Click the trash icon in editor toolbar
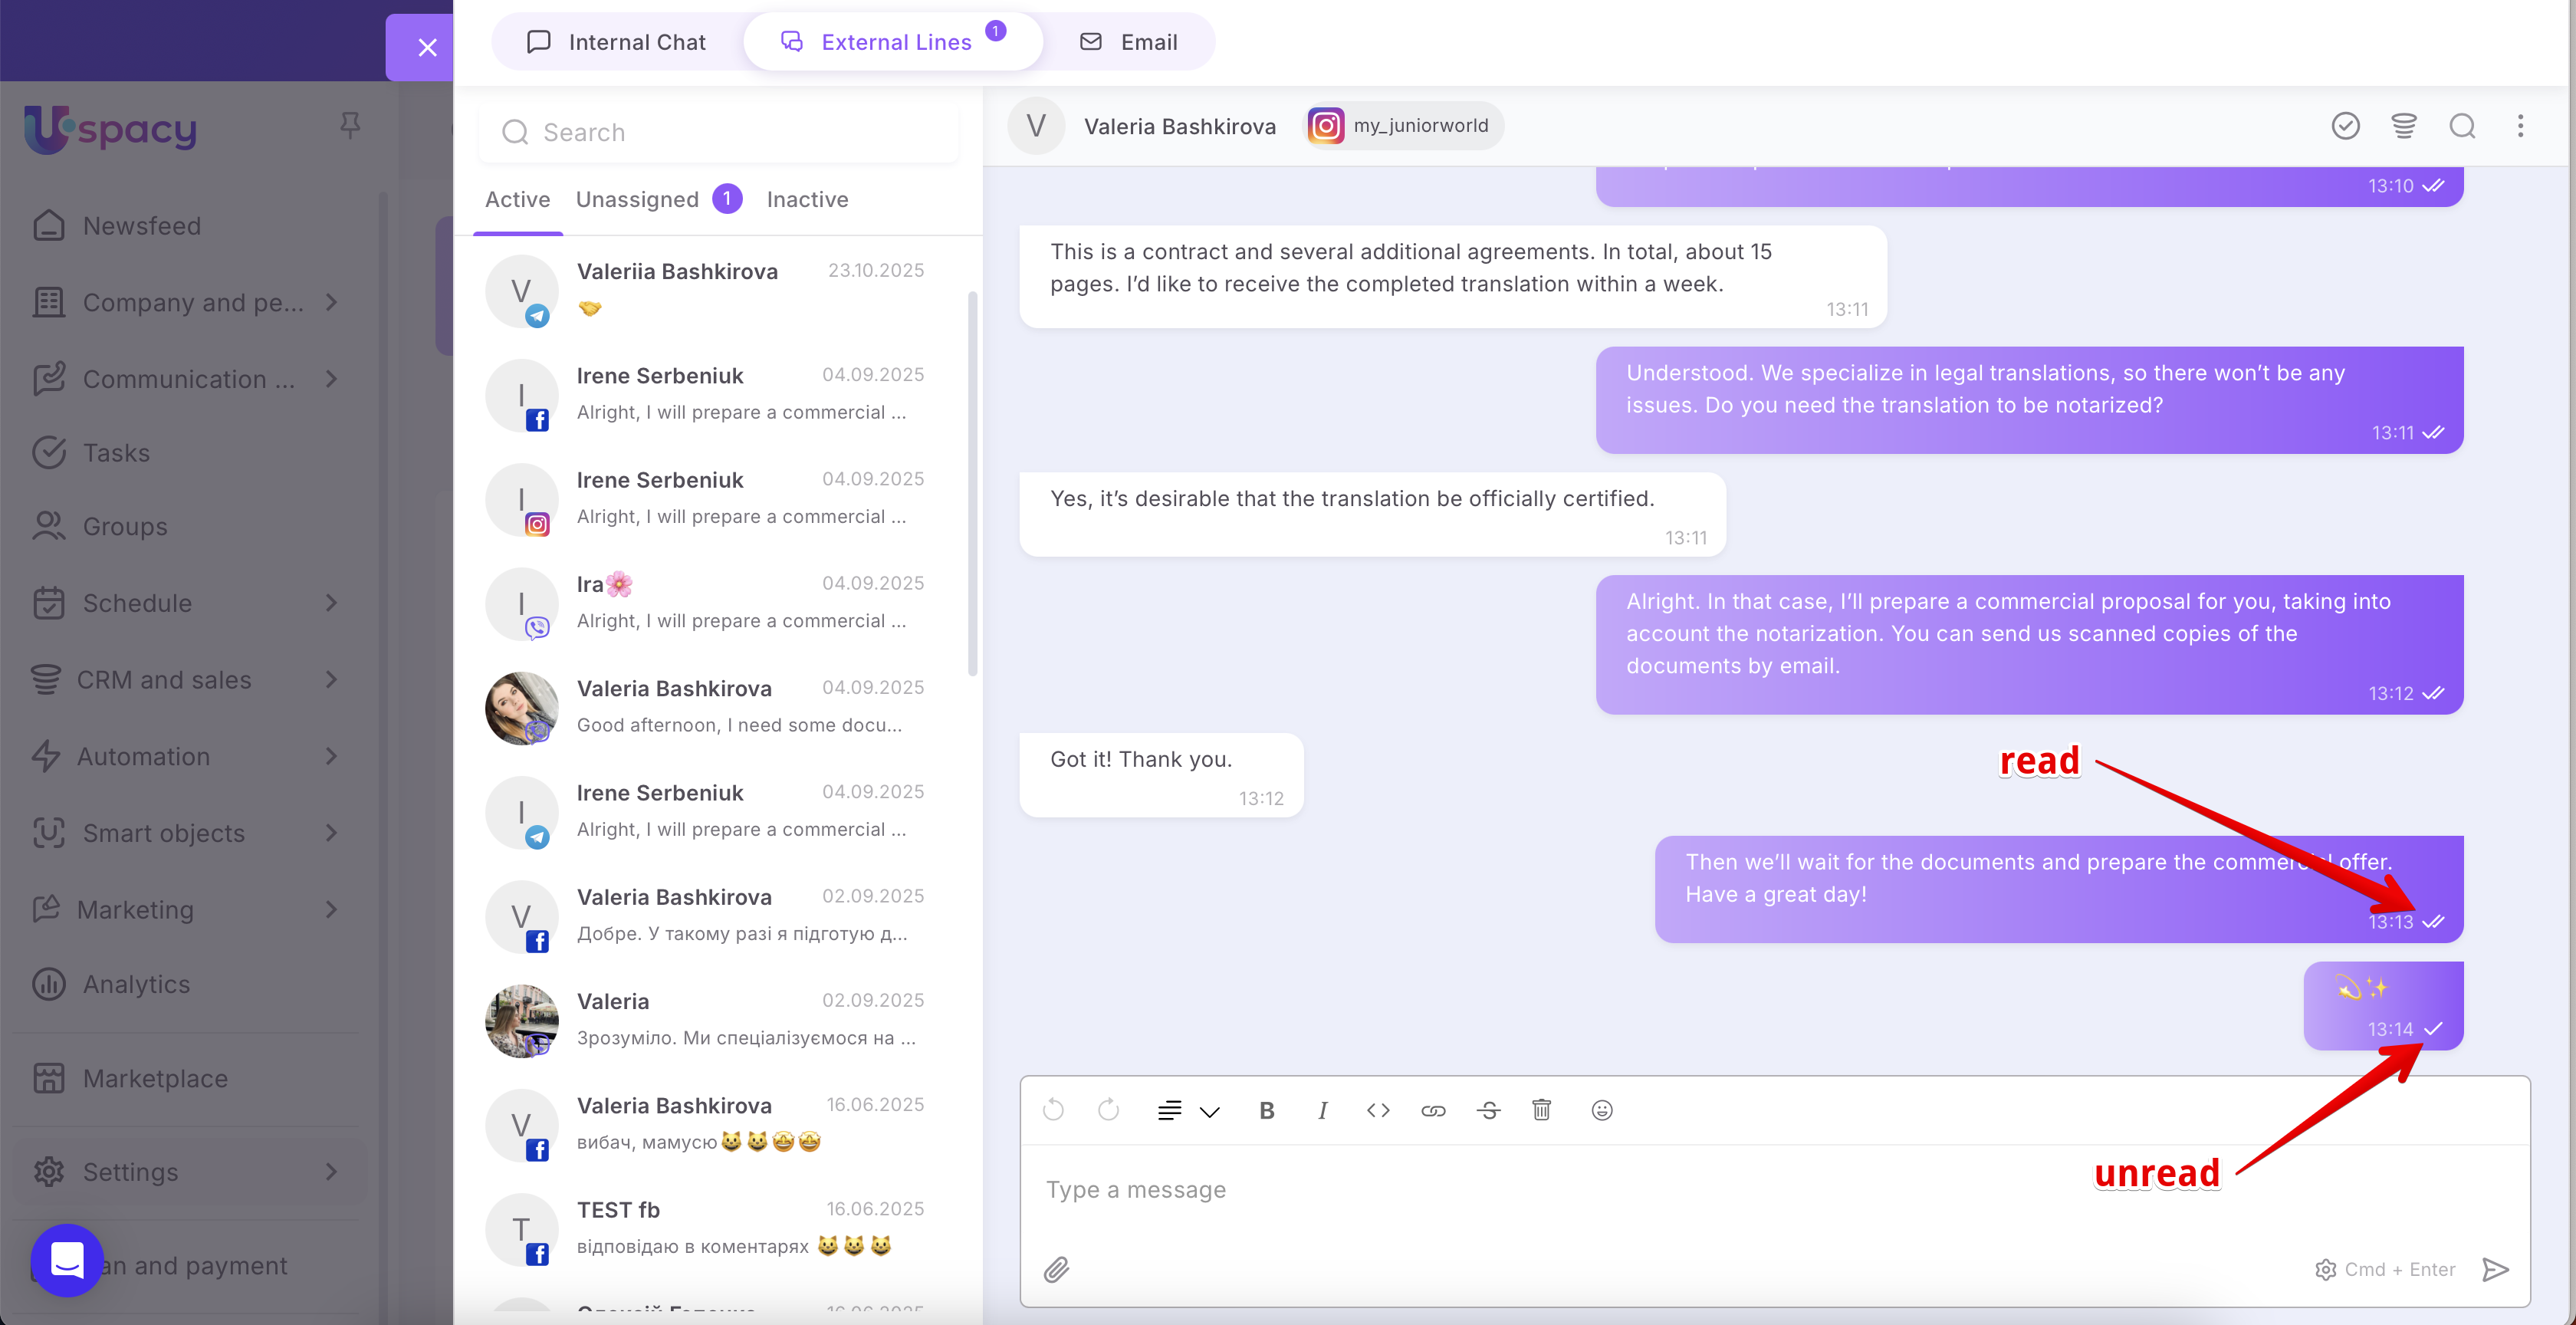This screenshot has height=1325, width=2576. click(1541, 1110)
